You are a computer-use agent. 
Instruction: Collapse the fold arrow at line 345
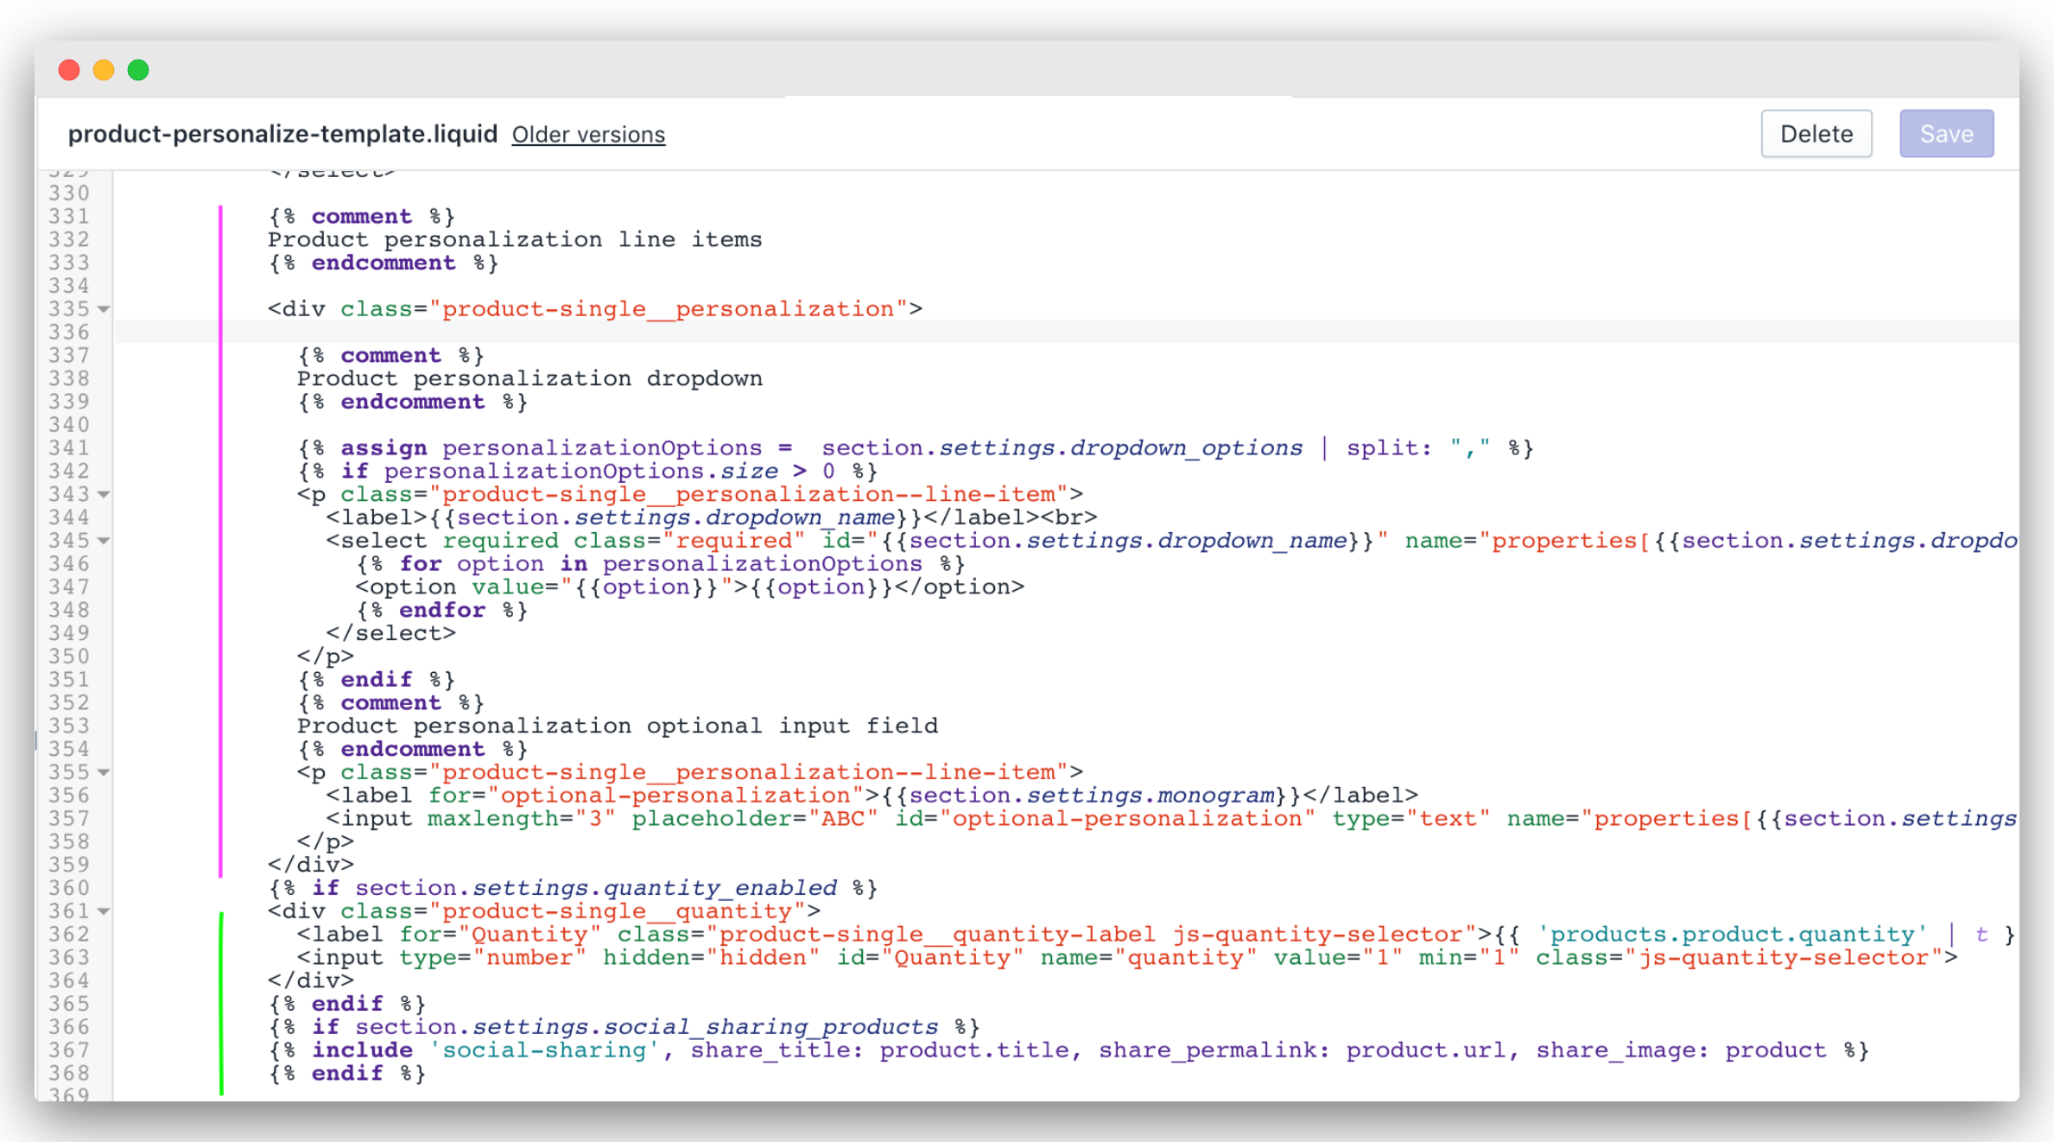(104, 541)
